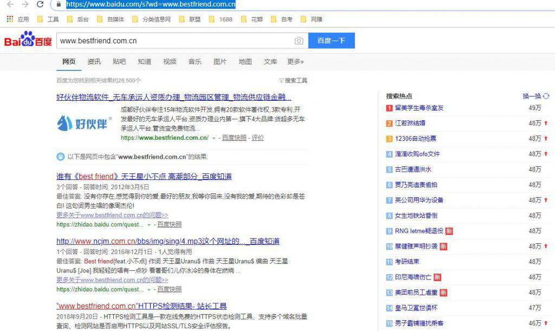Switch to the 知道 tab
This screenshot has height=331, width=555.
tap(144, 62)
